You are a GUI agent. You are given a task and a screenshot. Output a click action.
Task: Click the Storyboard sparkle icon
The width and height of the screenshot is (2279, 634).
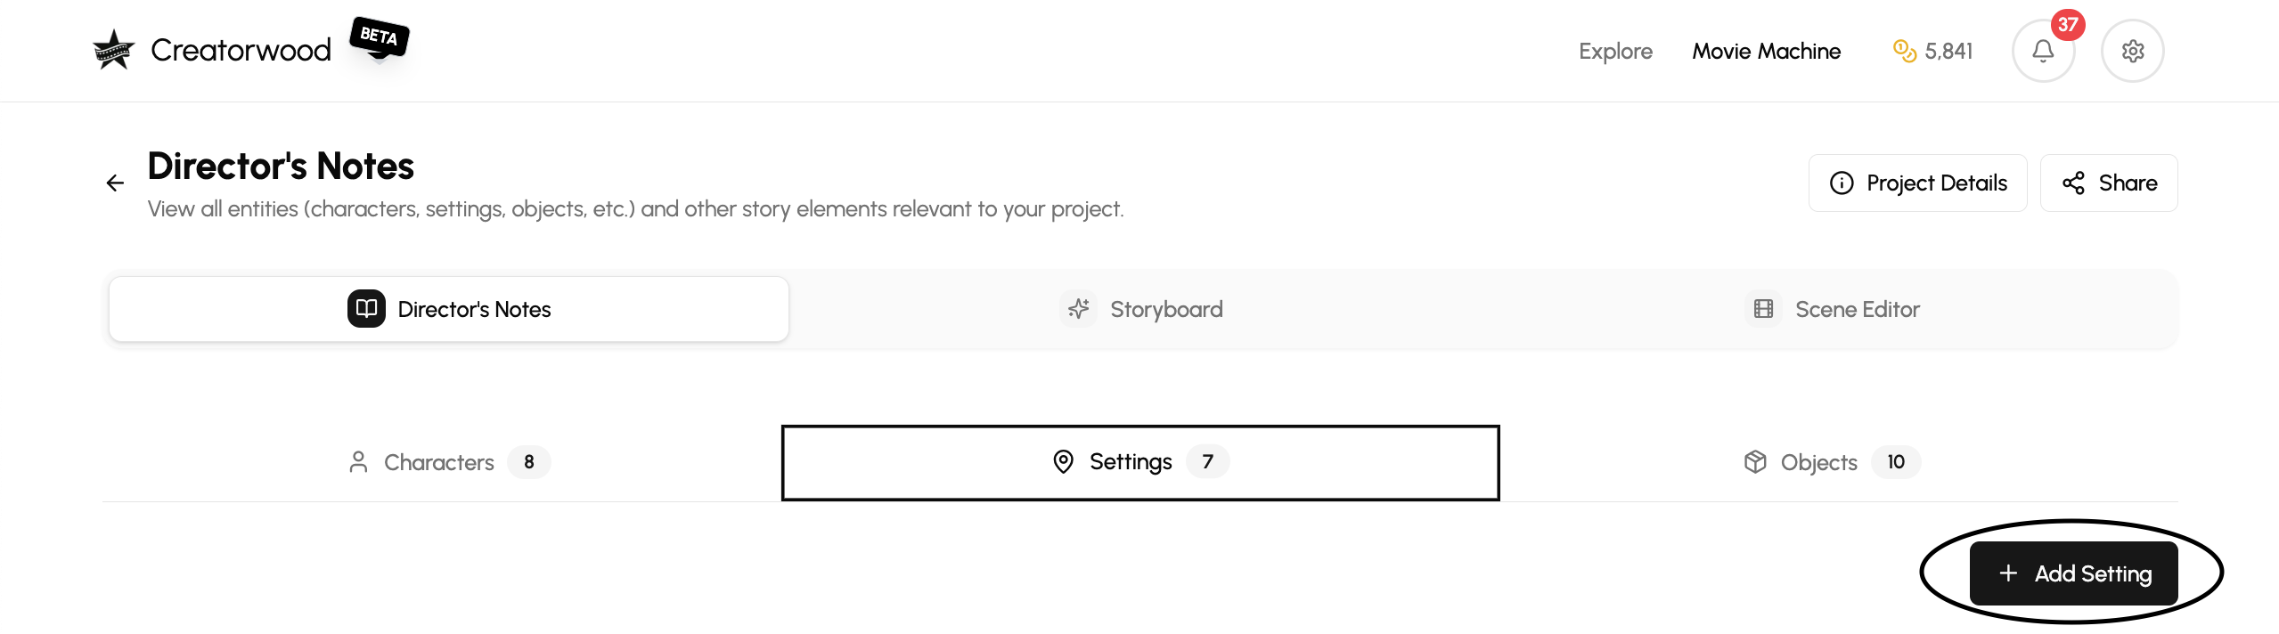point(1079,309)
